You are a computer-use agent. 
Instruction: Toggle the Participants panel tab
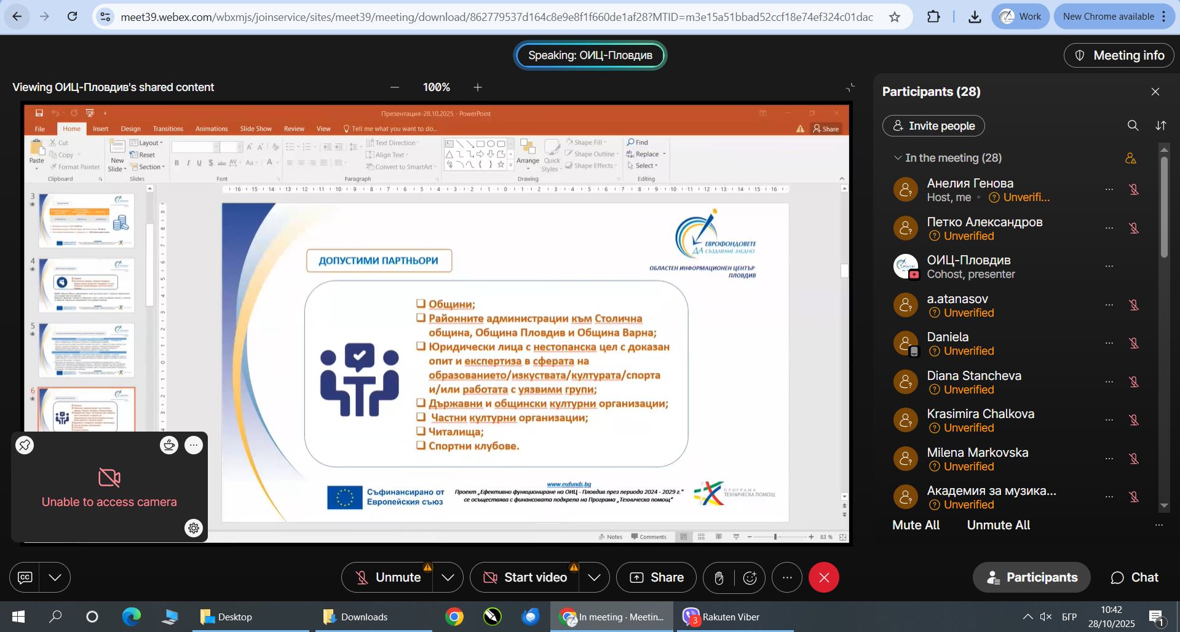coord(1031,578)
